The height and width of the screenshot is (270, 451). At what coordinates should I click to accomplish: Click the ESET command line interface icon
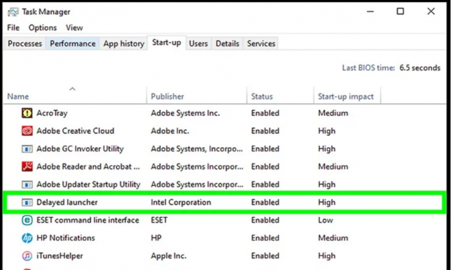[27, 220]
